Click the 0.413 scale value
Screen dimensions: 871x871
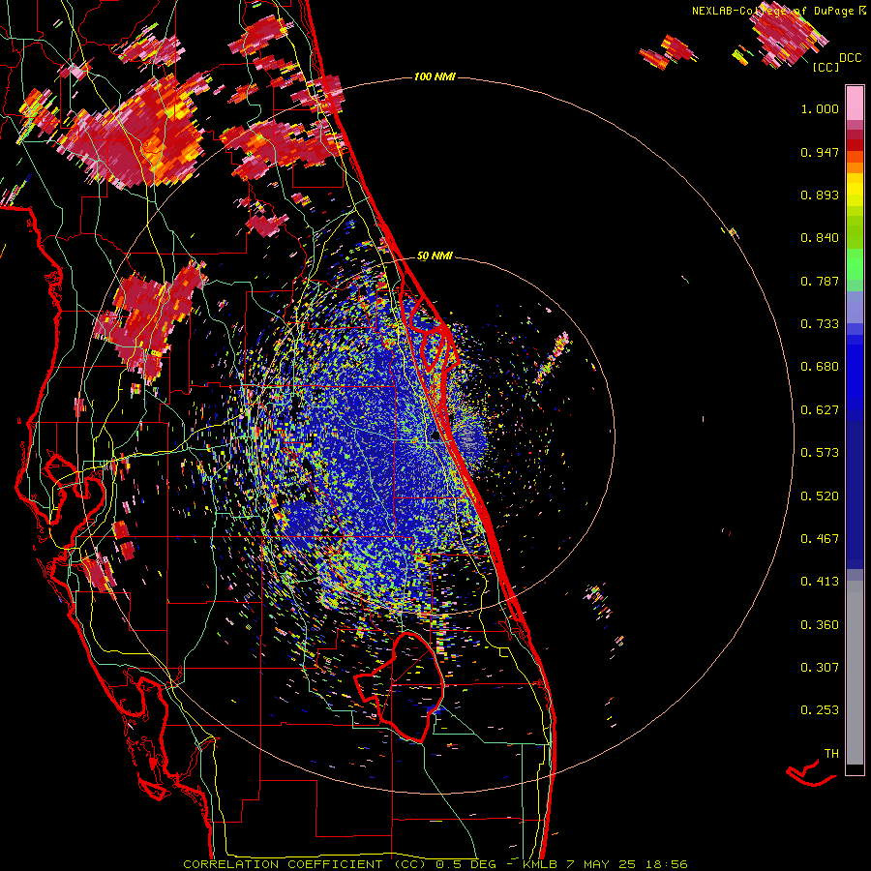[820, 582]
